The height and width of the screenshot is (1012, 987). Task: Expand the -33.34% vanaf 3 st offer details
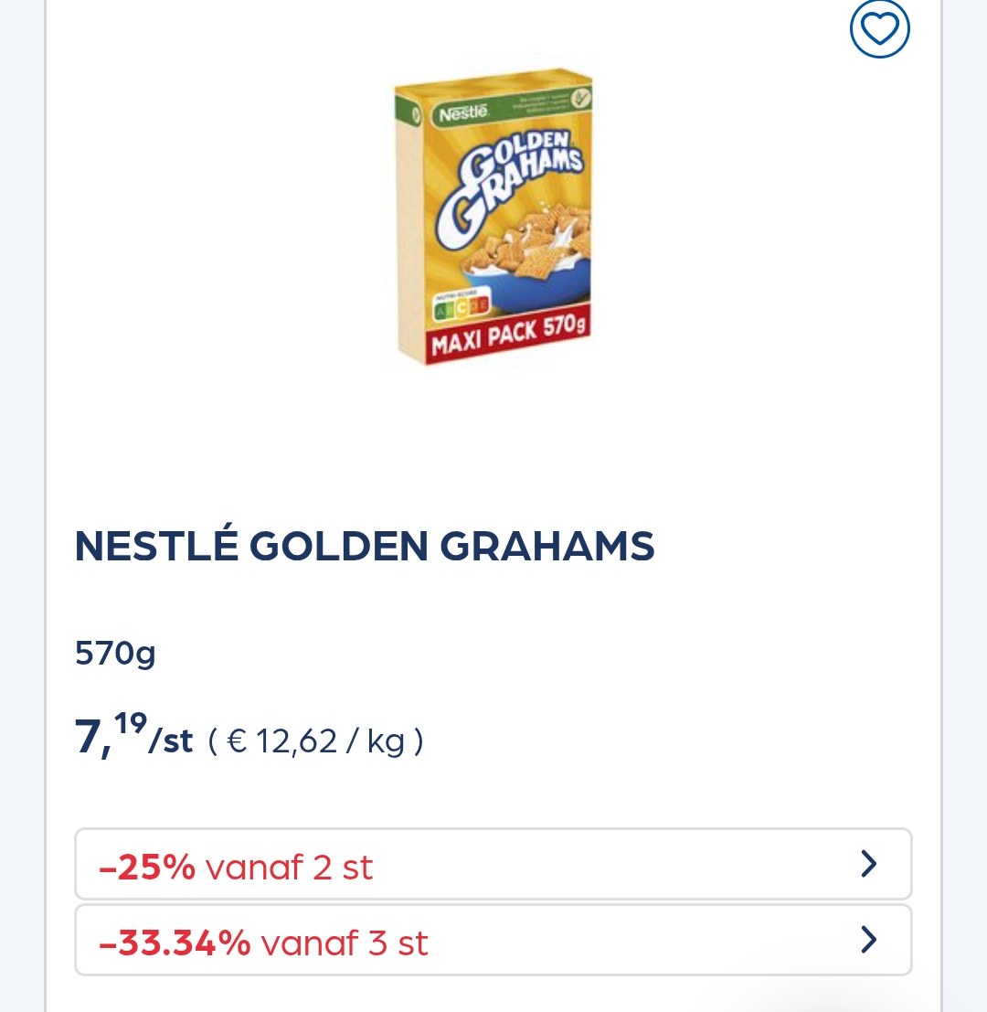pos(493,939)
